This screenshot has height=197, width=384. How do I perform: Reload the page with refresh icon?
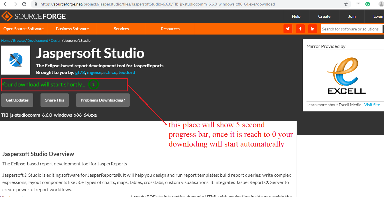[24, 4]
